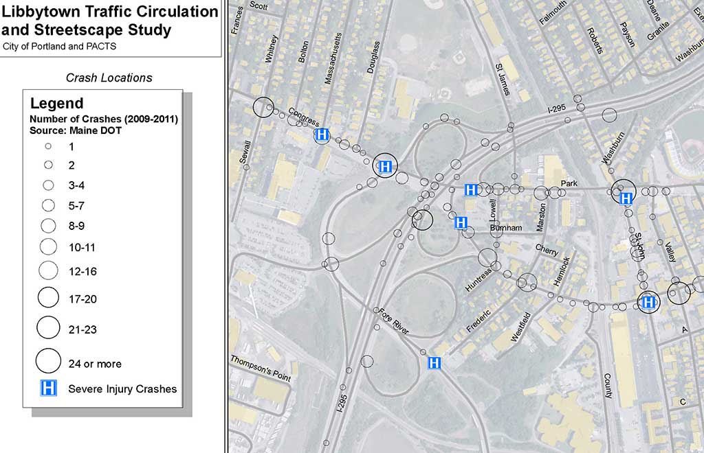Click the Severe Injury H icon in legend
The width and height of the screenshot is (704, 453).
48,388
